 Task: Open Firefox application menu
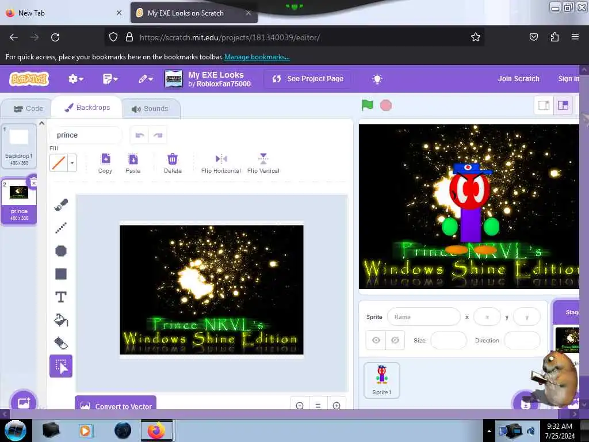coord(575,37)
